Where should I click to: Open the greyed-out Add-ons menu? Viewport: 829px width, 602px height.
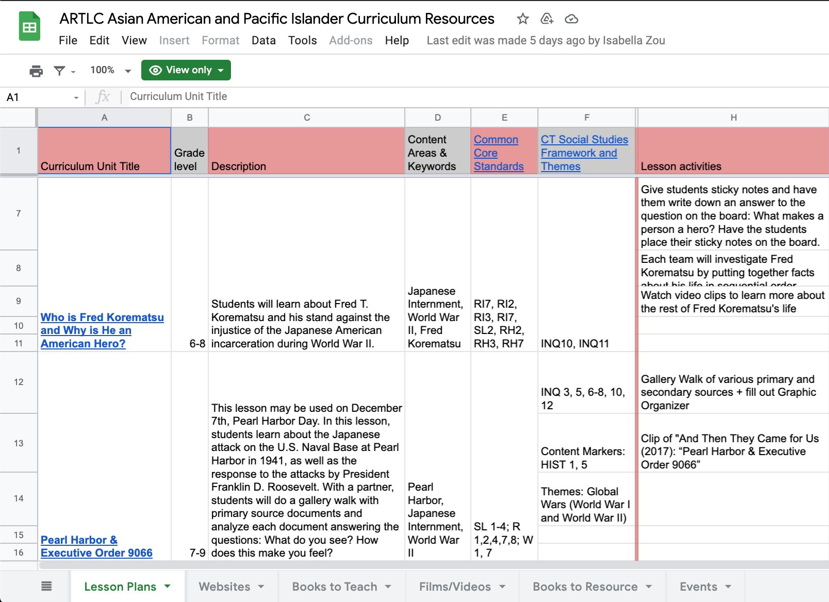[351, 40]
